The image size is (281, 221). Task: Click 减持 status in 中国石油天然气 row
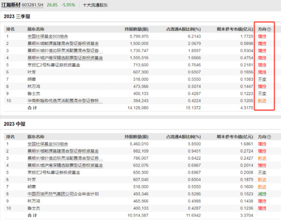point(262,194)
